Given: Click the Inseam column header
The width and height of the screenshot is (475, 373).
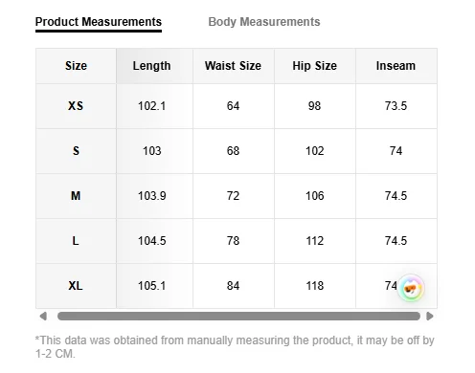Looking at the screenshot, I should 396,66.
